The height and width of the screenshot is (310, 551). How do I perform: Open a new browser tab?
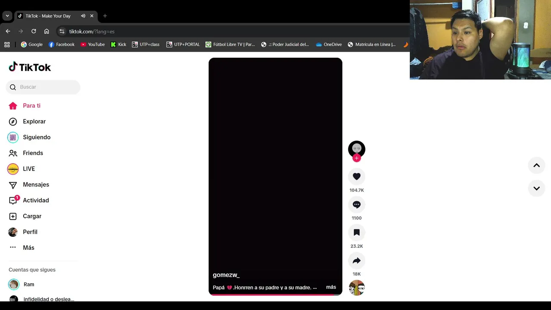(105, 16)
